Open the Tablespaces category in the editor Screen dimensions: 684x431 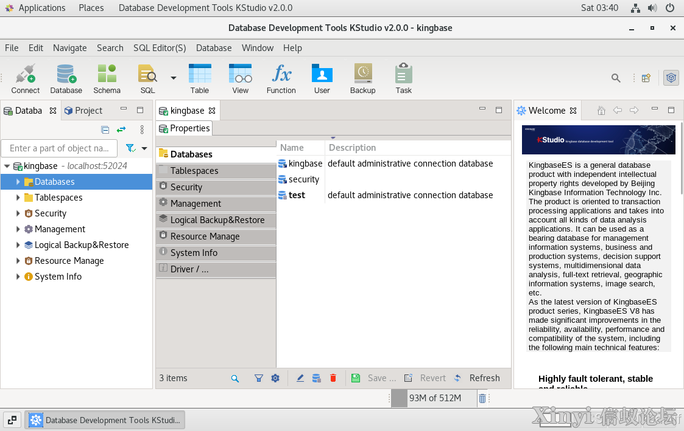tap(216, 171)
